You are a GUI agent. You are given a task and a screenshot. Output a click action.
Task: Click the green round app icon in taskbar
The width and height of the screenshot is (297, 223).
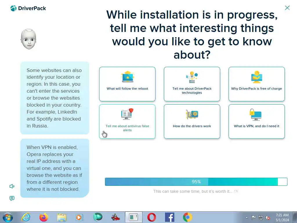(x=98, y=217)
